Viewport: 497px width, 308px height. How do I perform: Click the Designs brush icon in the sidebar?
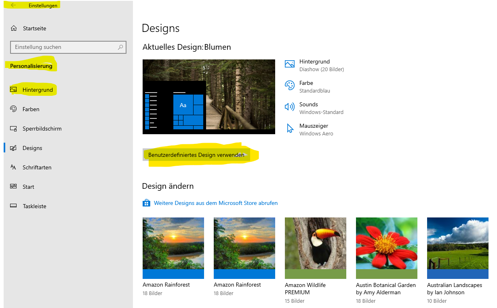(13, 148)
